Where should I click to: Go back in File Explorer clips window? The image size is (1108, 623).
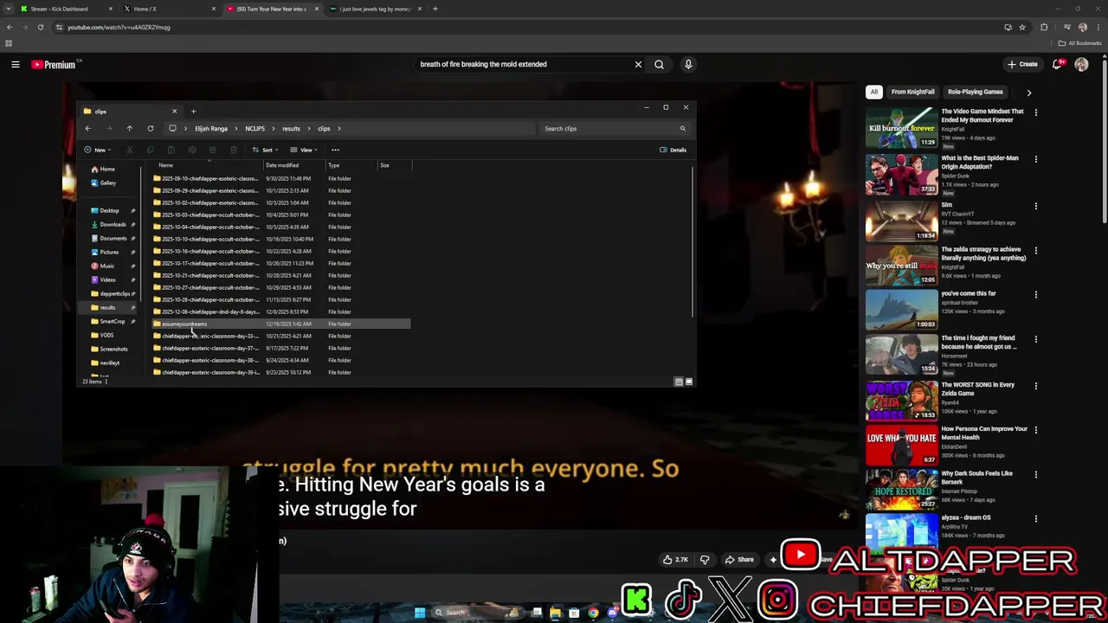point(87,128)
